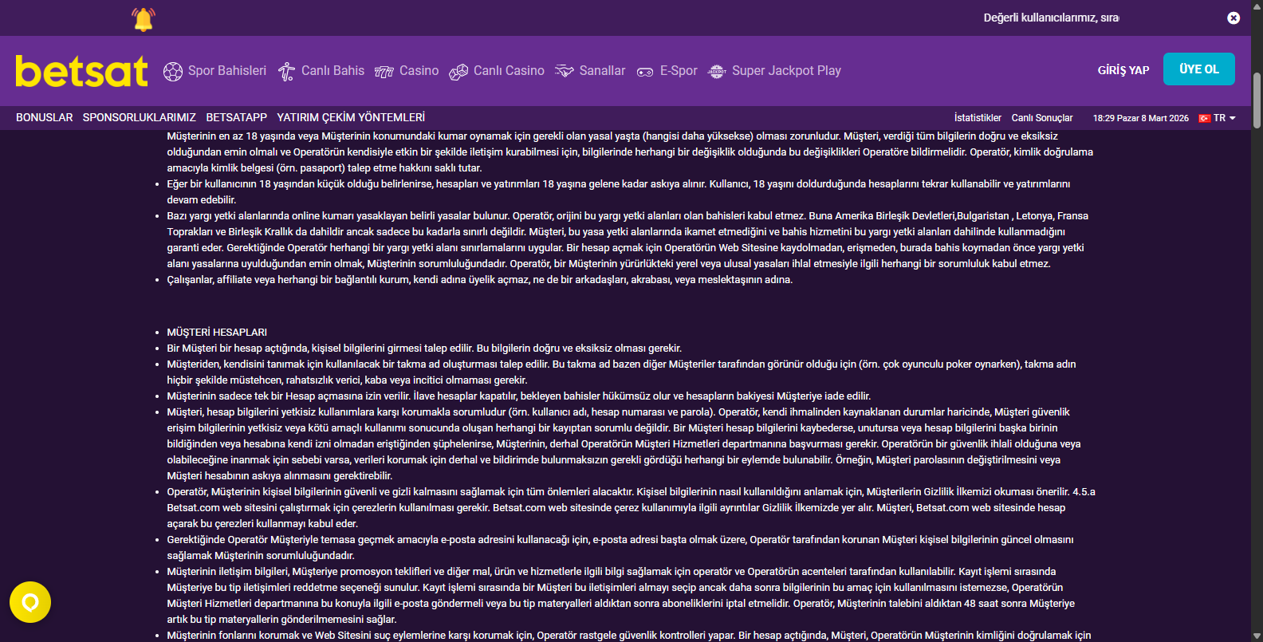Click the Betsat logo
This screenshot has width=1263, height=642.
(81, 72)
